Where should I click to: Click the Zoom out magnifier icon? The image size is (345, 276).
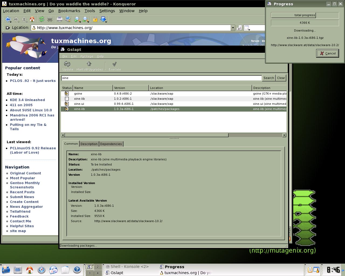pos(86,19)
